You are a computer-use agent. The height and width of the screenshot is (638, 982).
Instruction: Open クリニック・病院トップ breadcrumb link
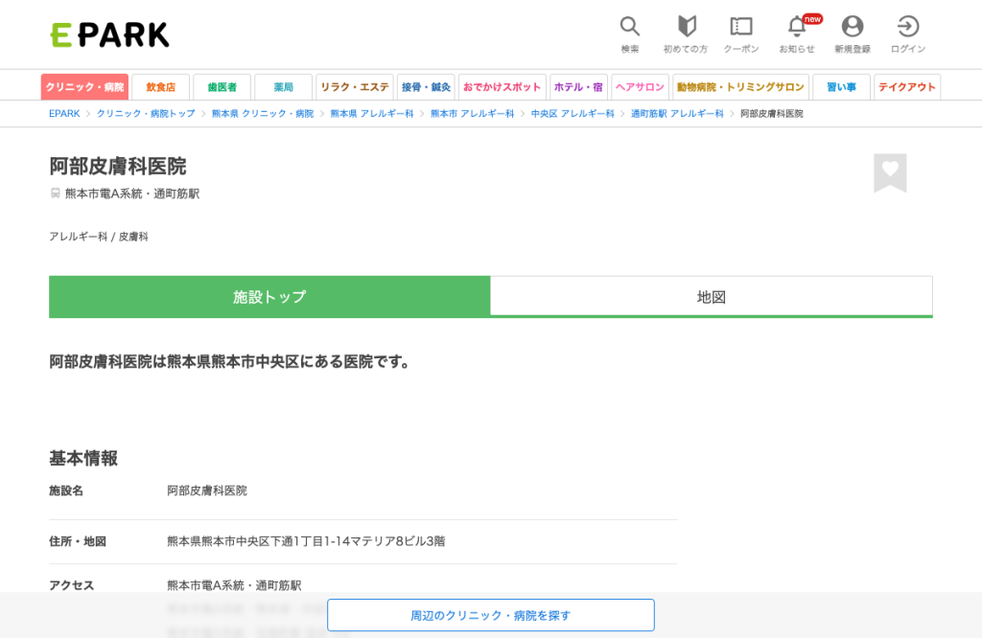coord(146,113)
